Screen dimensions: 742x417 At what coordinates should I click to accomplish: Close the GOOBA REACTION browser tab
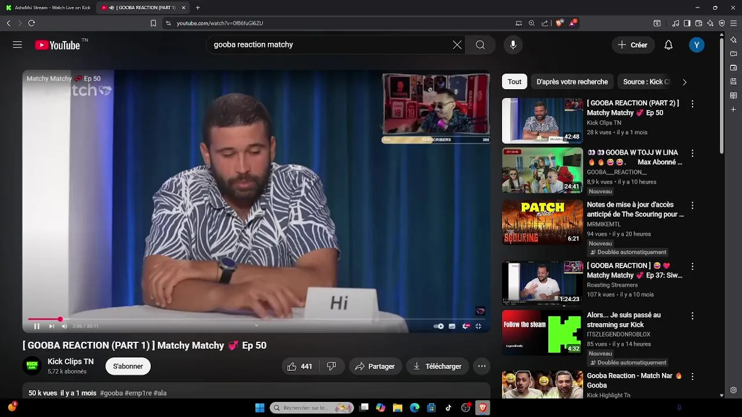coord(184,8)
